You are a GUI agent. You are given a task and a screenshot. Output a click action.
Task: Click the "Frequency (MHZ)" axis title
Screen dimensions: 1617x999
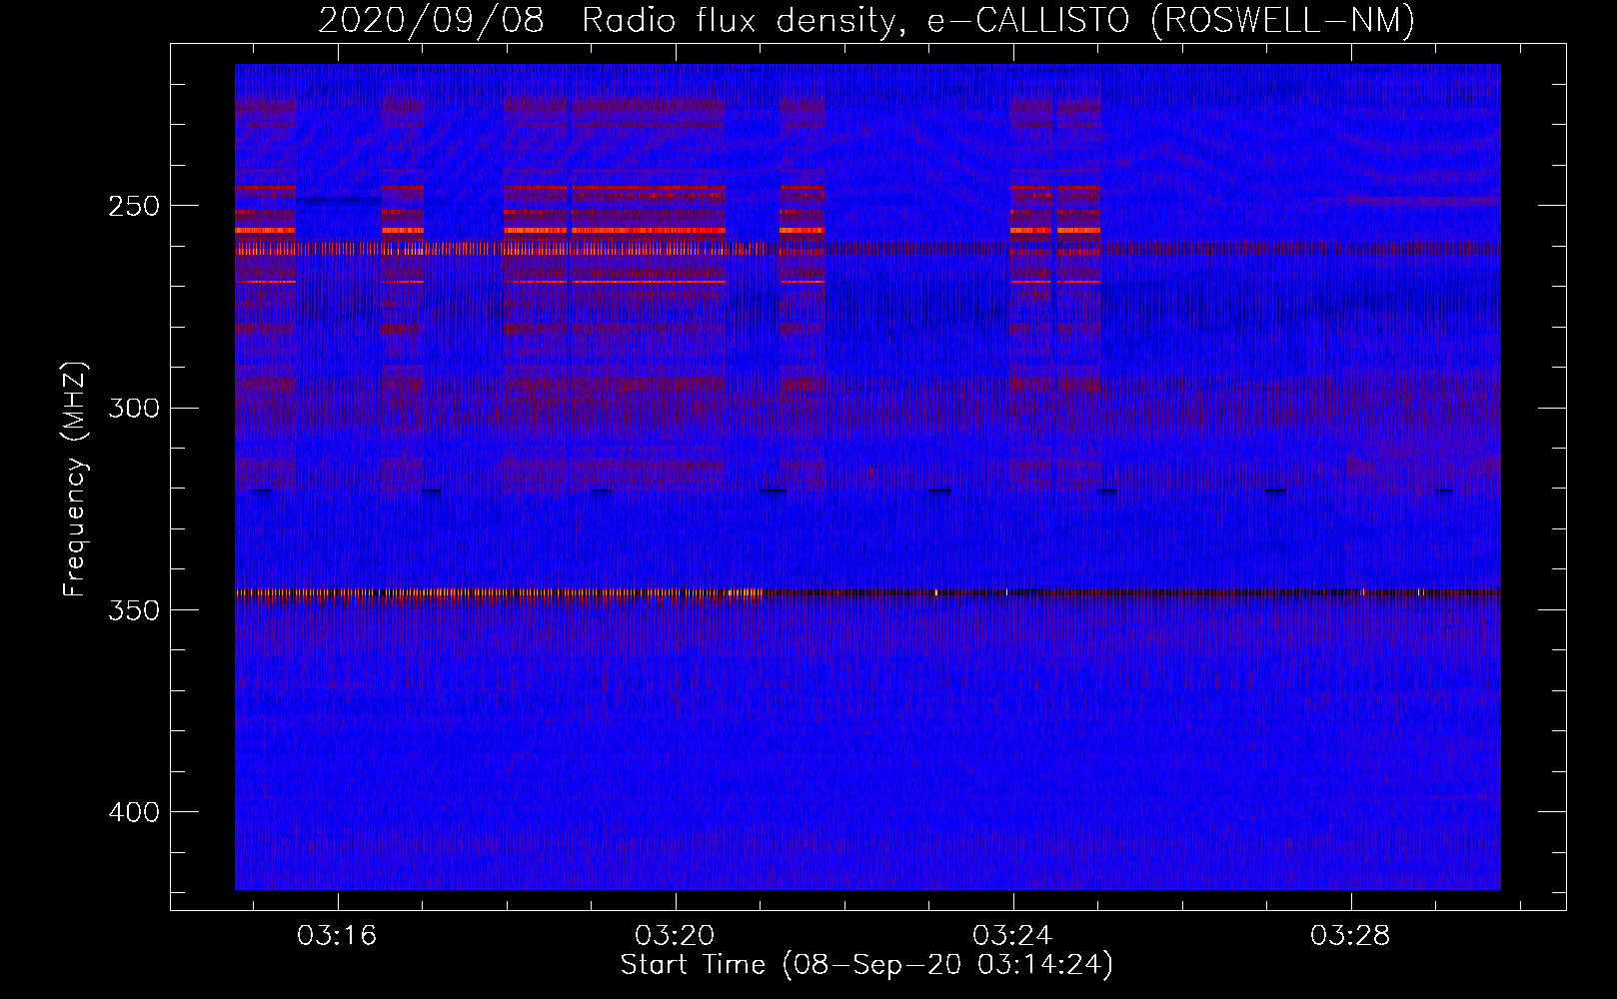(x=75, y=480)
